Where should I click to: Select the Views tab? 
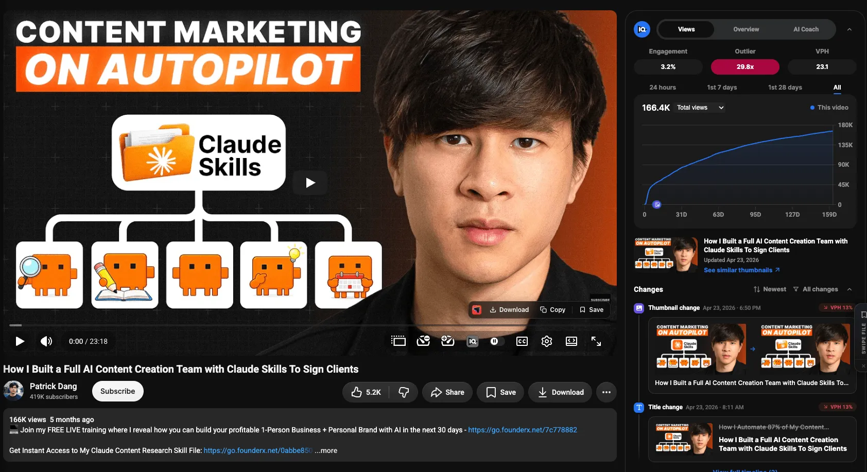(686, 29)
